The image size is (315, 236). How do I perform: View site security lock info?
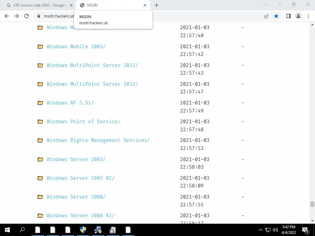[x=39, y=16]
